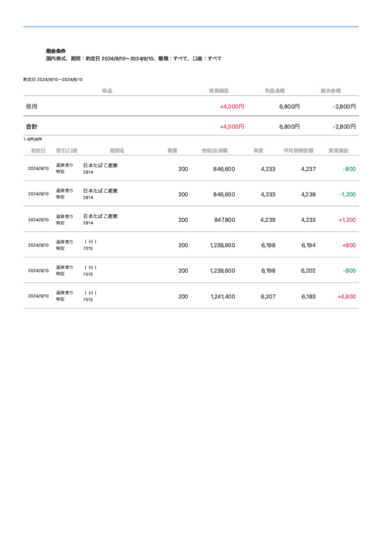This screenshot has width=382, height=542.
Task: Click the 損失金額 column header
Action: tap(330, 91)
